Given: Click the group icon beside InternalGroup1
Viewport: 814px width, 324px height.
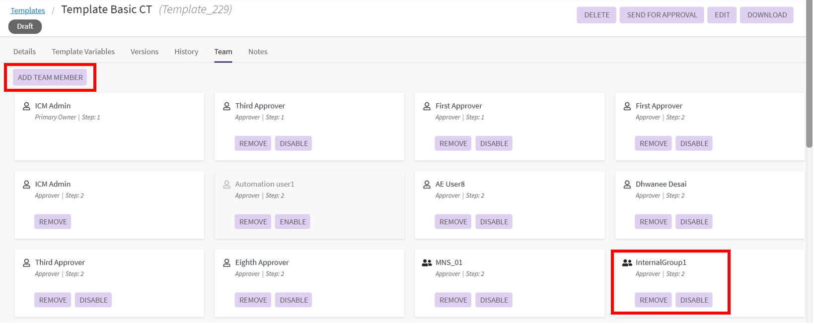Looking at the screenshot, I should pyautogui.click(x=627, y=263).
